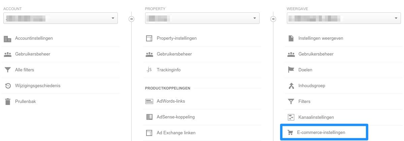Image resolution: width=404 pixels, height=141 pixels.
Task: Open the Weergave selector dropdown
Action: [344, 18]
